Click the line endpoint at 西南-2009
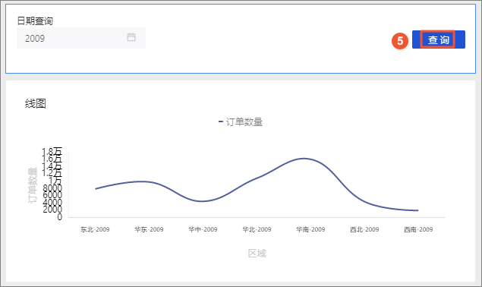 [x=417, y=210]
